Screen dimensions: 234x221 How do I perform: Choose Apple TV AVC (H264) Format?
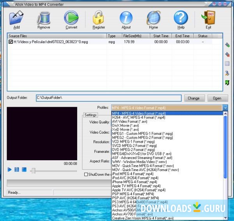click(168, 190)
